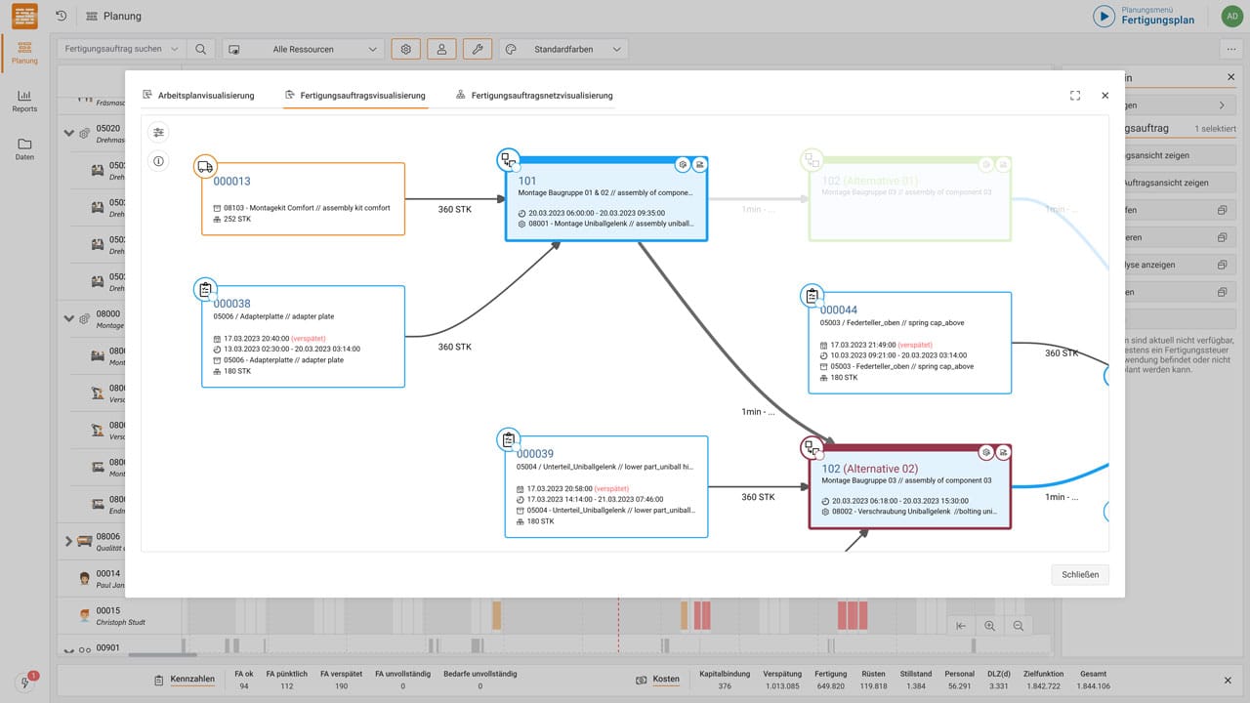The height and width of the screenshot is (703, 1250).
Task: Click resource badge on node 101 header
Action: [x=699, y=165]
